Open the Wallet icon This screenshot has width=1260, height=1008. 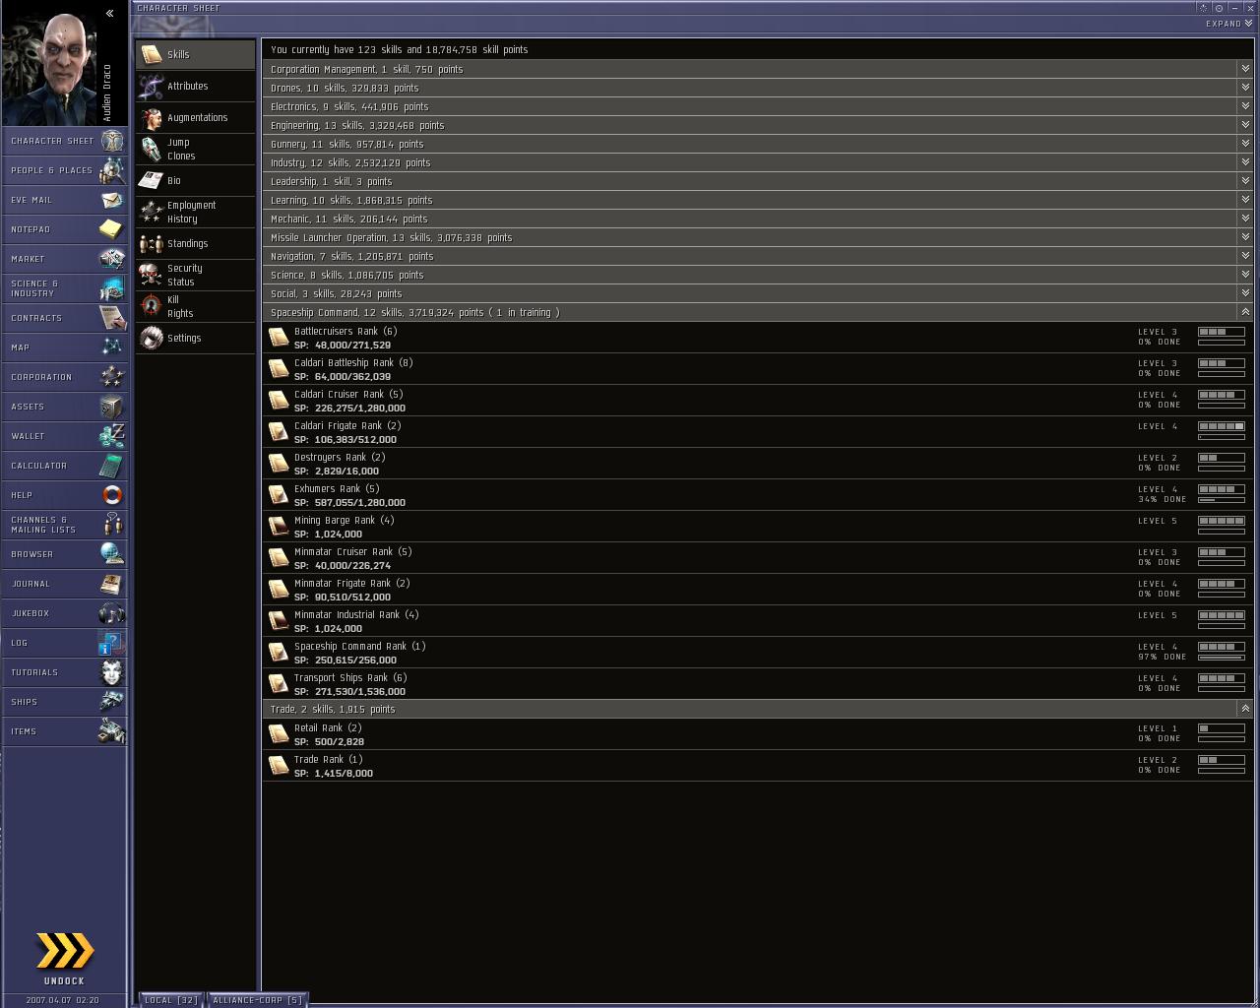pyautogui.click(x=112, y=436)
